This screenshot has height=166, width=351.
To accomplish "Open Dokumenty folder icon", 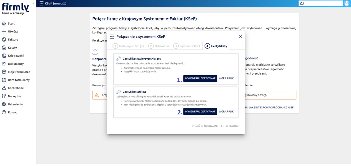I will tap(4, 64).
